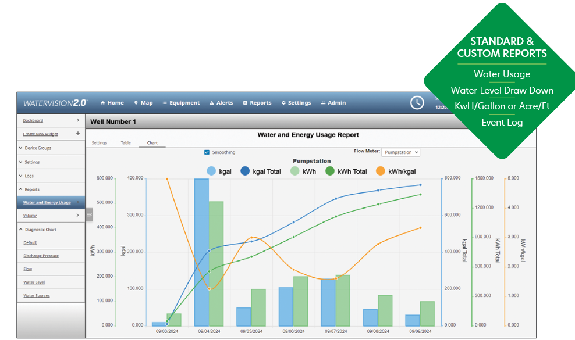
Task: Switch to the Table tab
Action: pyautogui.click(x=126, y=142)
